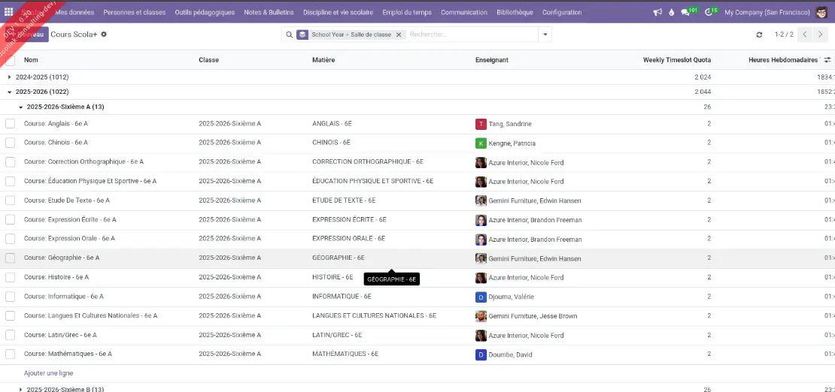Click the Rechercher search input field
The height and width of the screenshot is (392, 835).
pos(470,35)
